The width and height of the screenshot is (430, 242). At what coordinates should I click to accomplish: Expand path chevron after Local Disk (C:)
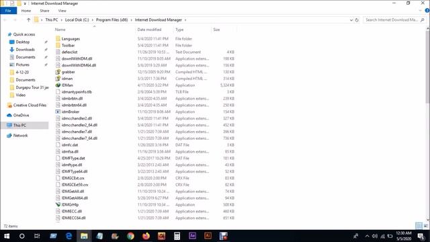click(x=93, y=19)
